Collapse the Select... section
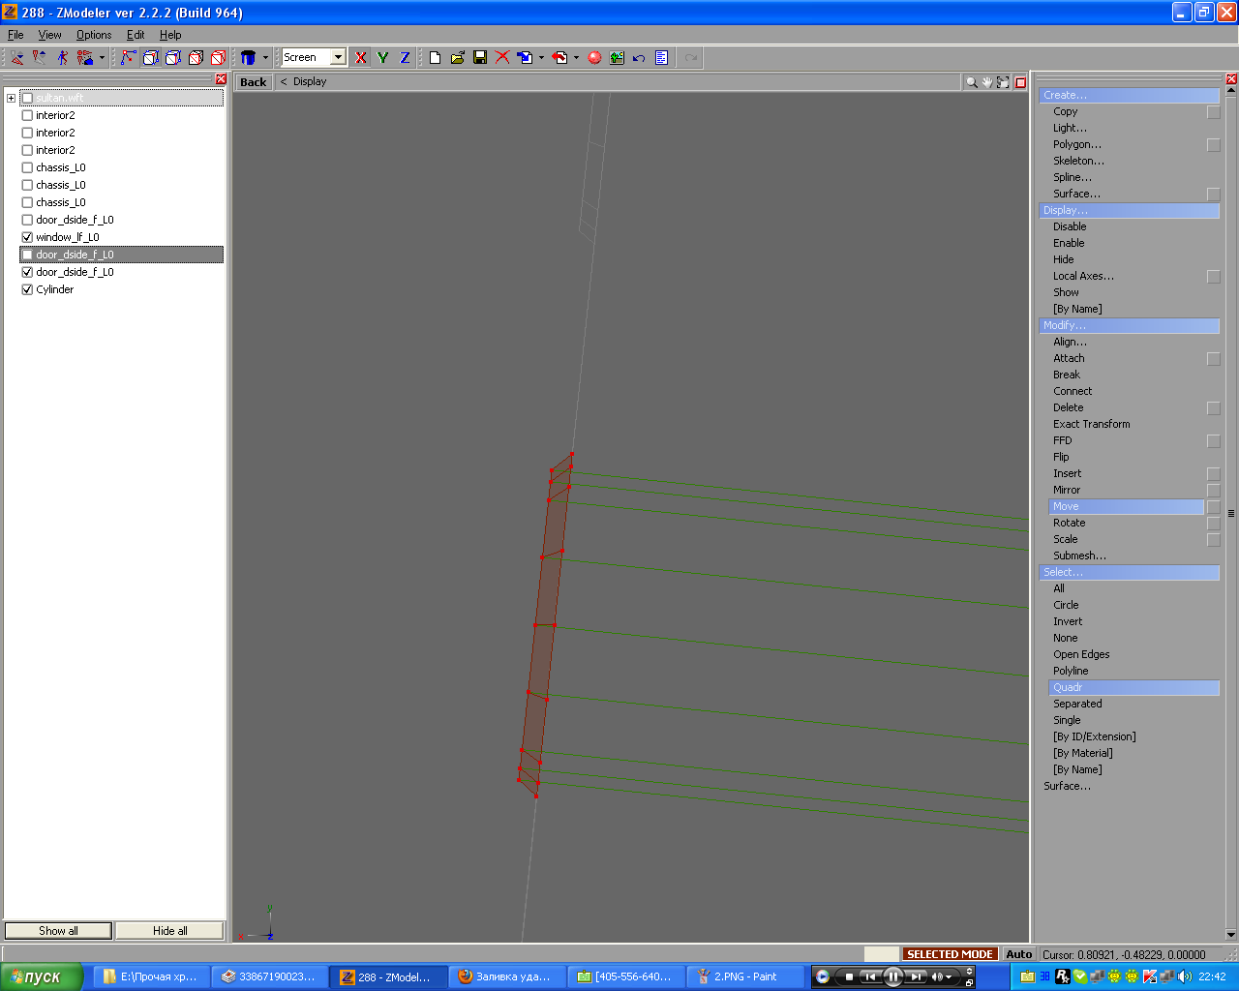The width and height of the screenshot is (1239, 991). point(1129,572)
